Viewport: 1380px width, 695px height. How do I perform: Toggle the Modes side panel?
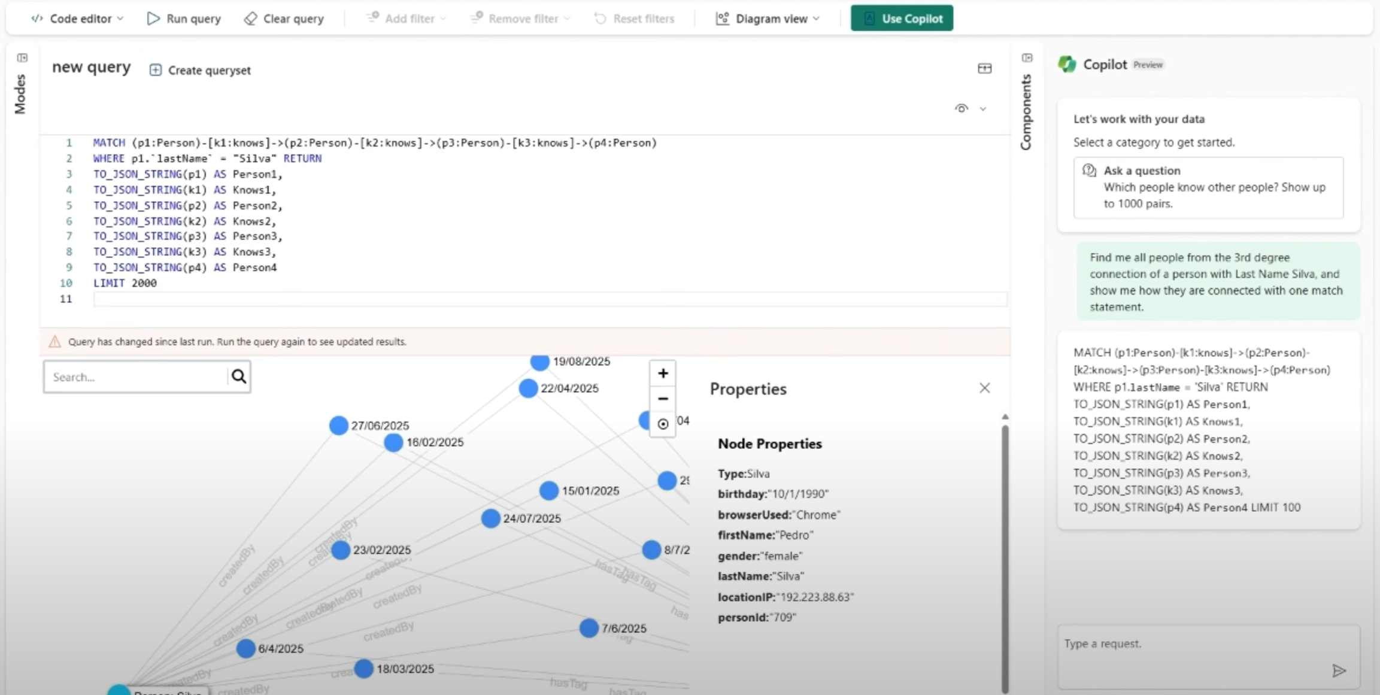pyautogui.click(x=22, y=58)
